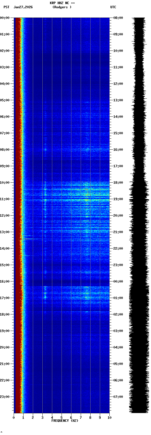Click the '06:00' PST time label
The width and height of the screenshot is (151, 435).
pos(5,117)
